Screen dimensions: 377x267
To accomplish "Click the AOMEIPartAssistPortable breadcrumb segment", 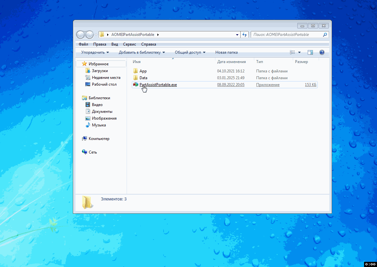I will tap(133, 35).
